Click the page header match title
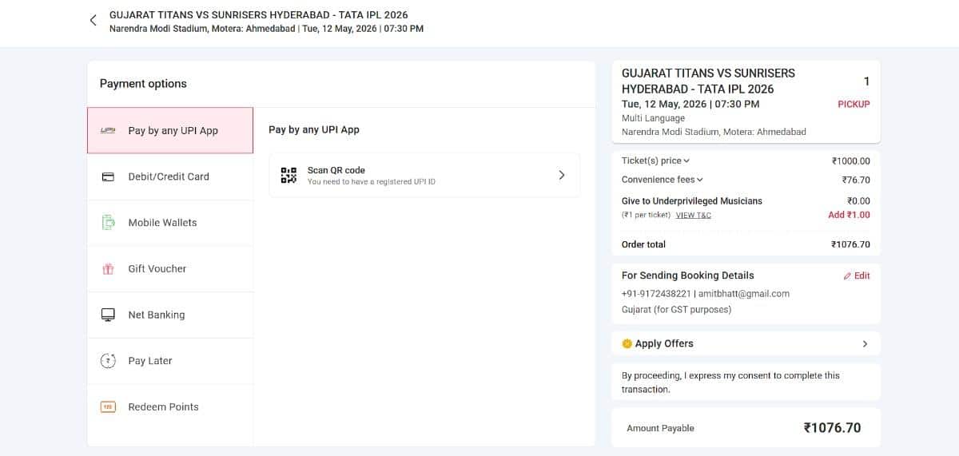The width and height of the screenshot is (959, 456). click(x=259, y=15)
